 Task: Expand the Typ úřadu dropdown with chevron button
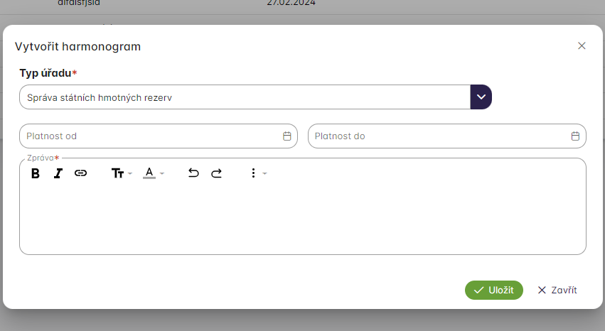tap(481, 97)
